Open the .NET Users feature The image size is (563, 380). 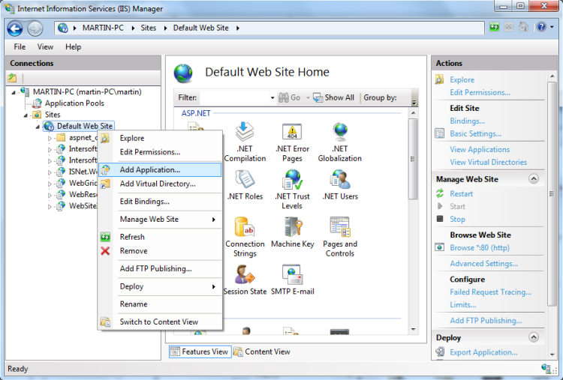[339, 180]
